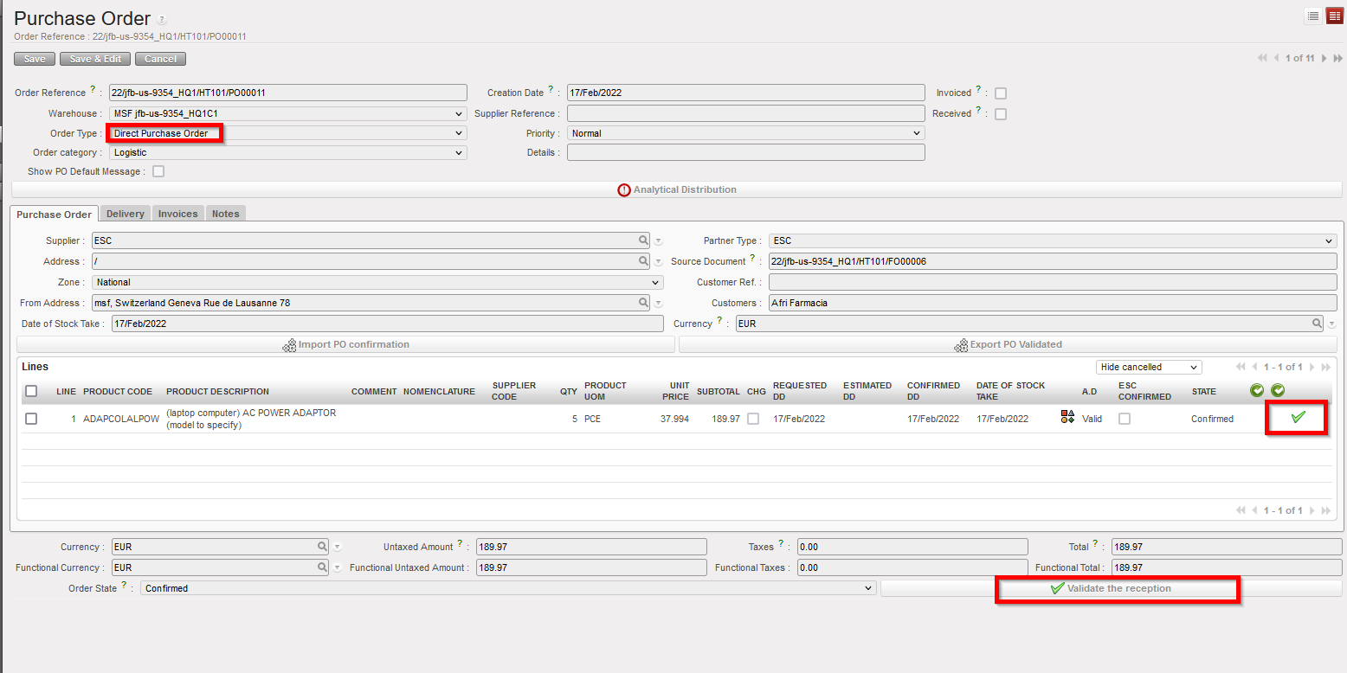This screenshot has width=1347, height=673.
Task: Click the green checkmark on line 1
Action: (1297, 418)
